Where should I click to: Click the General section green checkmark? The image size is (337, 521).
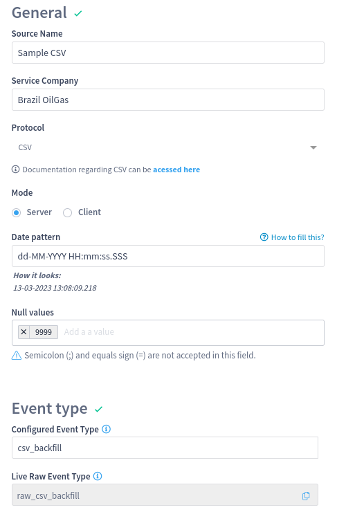click(78, 14)
